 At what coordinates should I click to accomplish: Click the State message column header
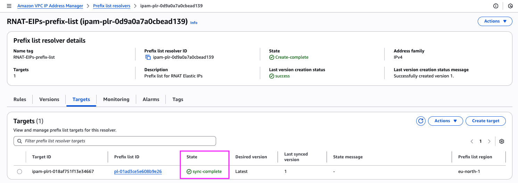pos(348,157)
